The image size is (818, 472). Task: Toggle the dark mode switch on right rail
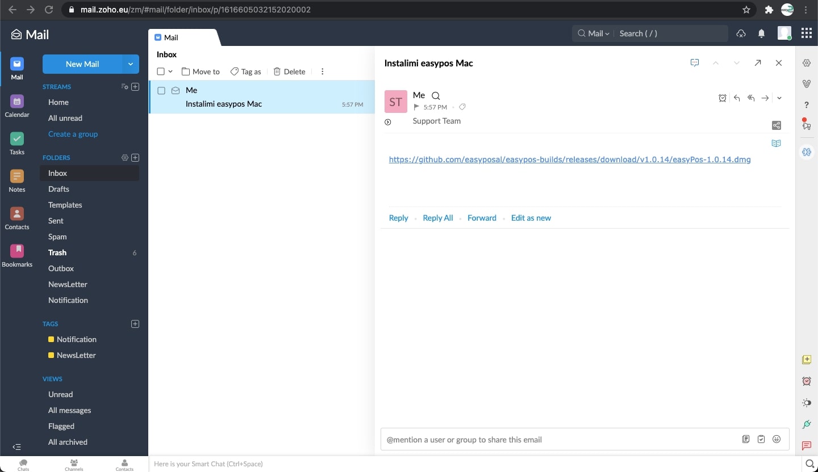click(x=807, y=403)
